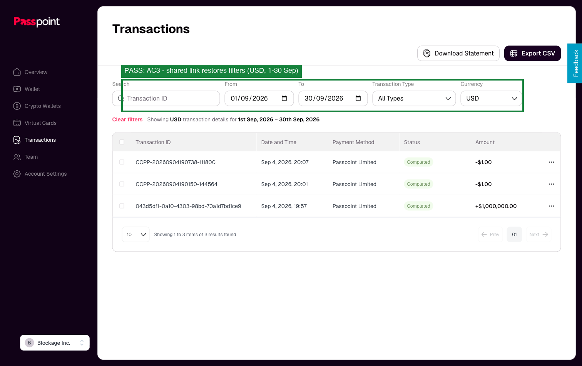Click the Crypto Wallets bitcoin icon
Image resolution: width=582 pixels, height=366 pixels.
pos(17,106)
